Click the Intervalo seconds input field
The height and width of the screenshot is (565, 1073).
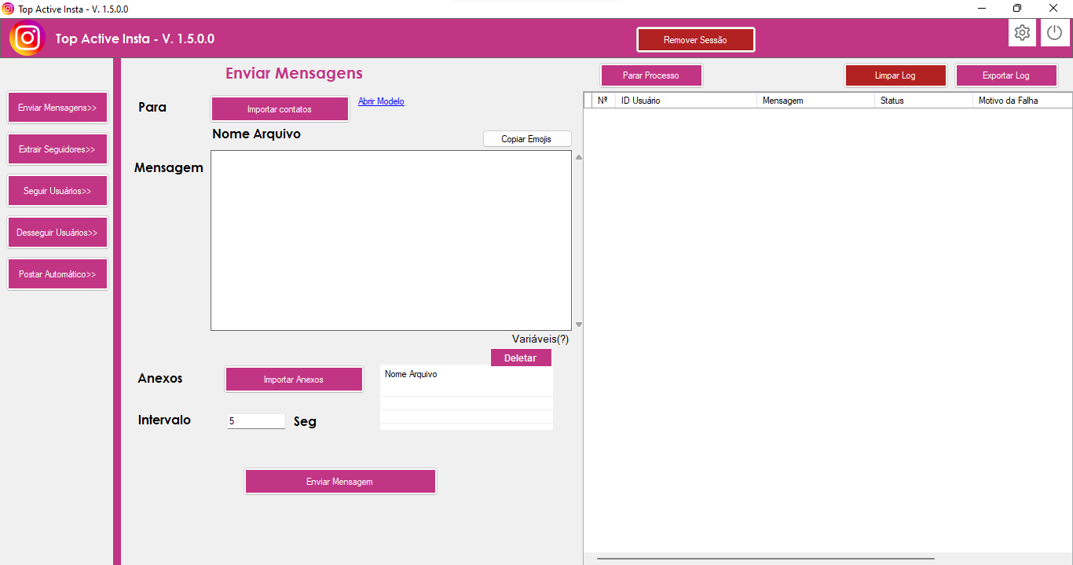pyautogui.click(x=256, y=421)
